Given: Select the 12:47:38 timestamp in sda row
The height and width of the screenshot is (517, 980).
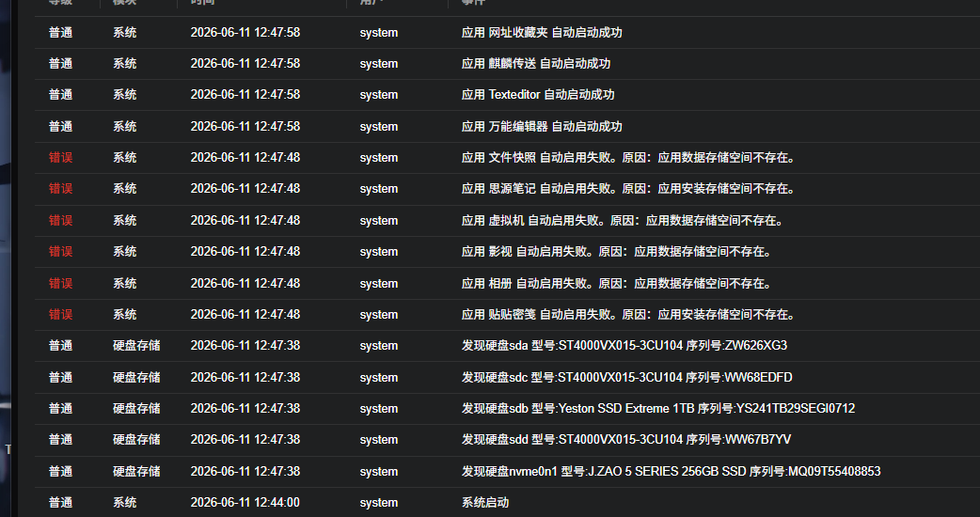Looking at the screenshot, I should 245,345.
